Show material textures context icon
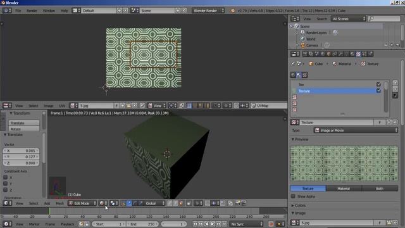This screenshot has height=228, width=405. pyautogui.click(x=299, y=75)
